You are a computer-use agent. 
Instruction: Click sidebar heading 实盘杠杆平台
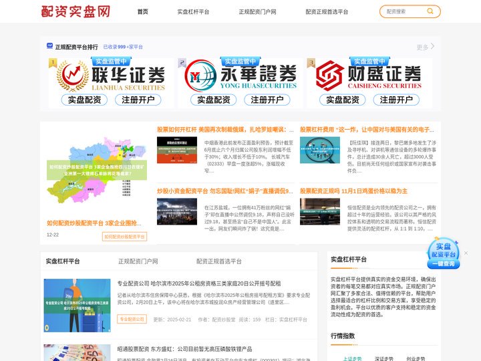click(349, 259)
